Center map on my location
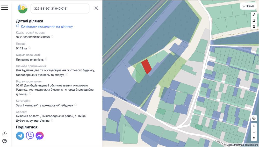 (254, 118)
